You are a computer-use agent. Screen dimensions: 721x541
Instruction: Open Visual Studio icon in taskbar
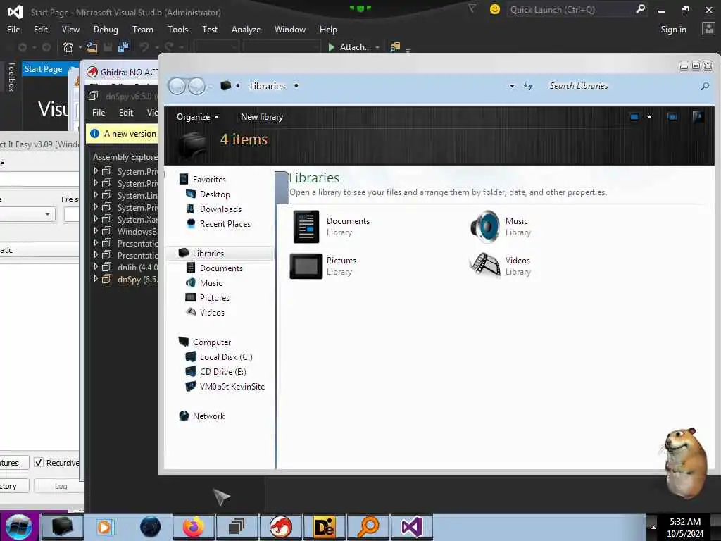(411, 527)
